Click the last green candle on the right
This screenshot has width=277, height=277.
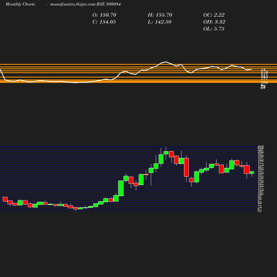tap(252, 172)
